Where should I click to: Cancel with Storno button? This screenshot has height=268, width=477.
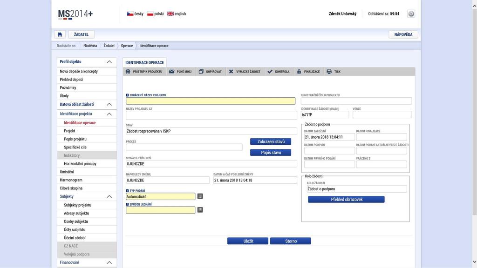[291, 241]
